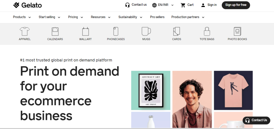Open the floating Contact Us chat button
Image resolution: width=274 pixels, height=129 pixels.
(x=256, y=120)
